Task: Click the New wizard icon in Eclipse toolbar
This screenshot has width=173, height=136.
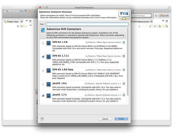Action: [5, 11]
